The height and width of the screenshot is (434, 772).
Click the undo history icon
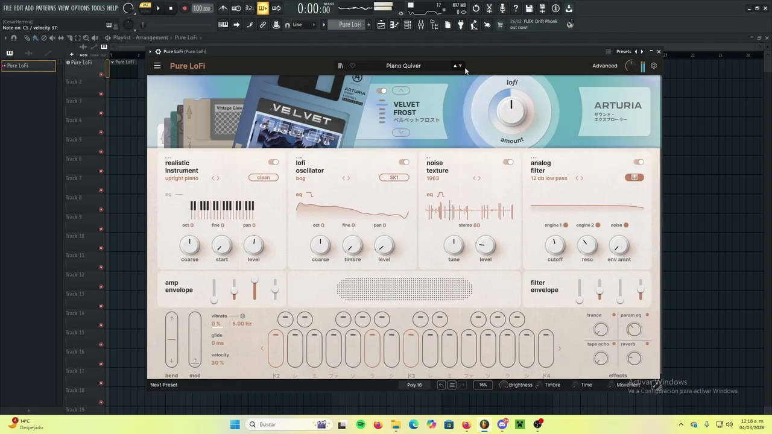[x=476, y=8]
